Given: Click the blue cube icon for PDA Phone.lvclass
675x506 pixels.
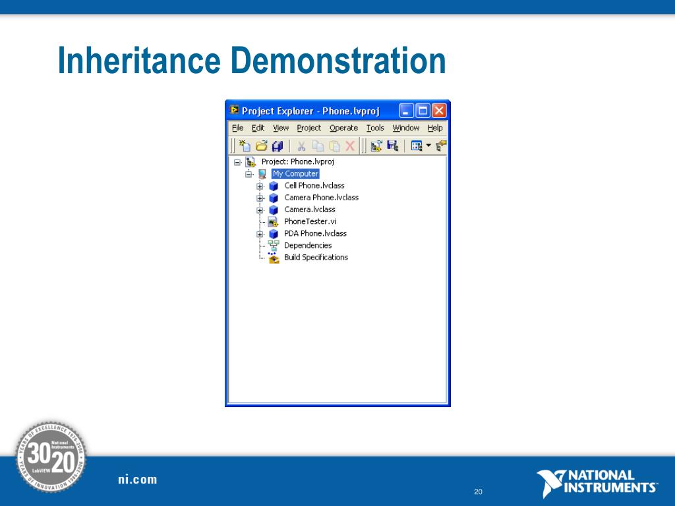Looking at the screenshot, I should point(274,234).
